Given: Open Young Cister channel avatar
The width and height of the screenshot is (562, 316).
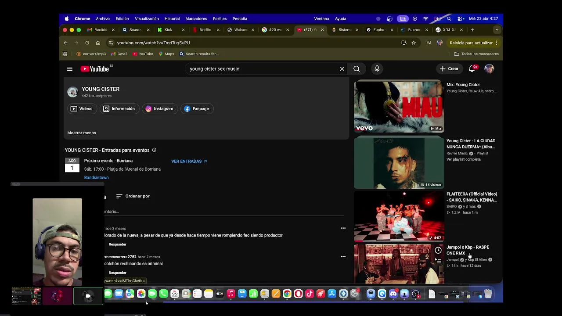Looking at the screenshot, I should (72, 92).
